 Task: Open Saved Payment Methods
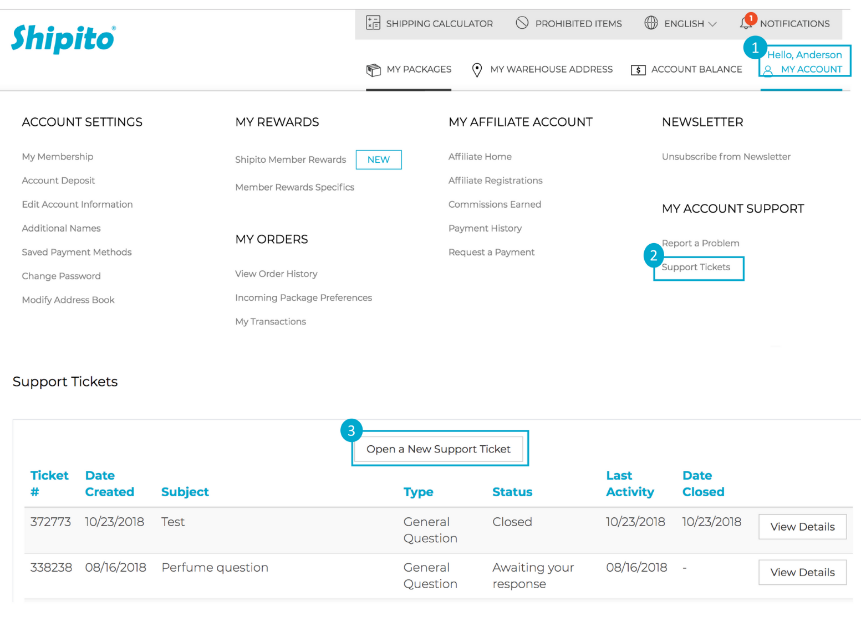coord(77,252)
